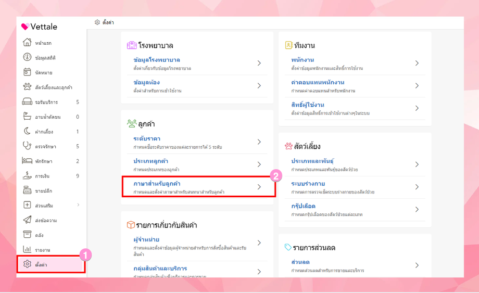Open the ข้อมูลห้อง settings link
This screenshot has width=479, height=293.
pos(147,82)
